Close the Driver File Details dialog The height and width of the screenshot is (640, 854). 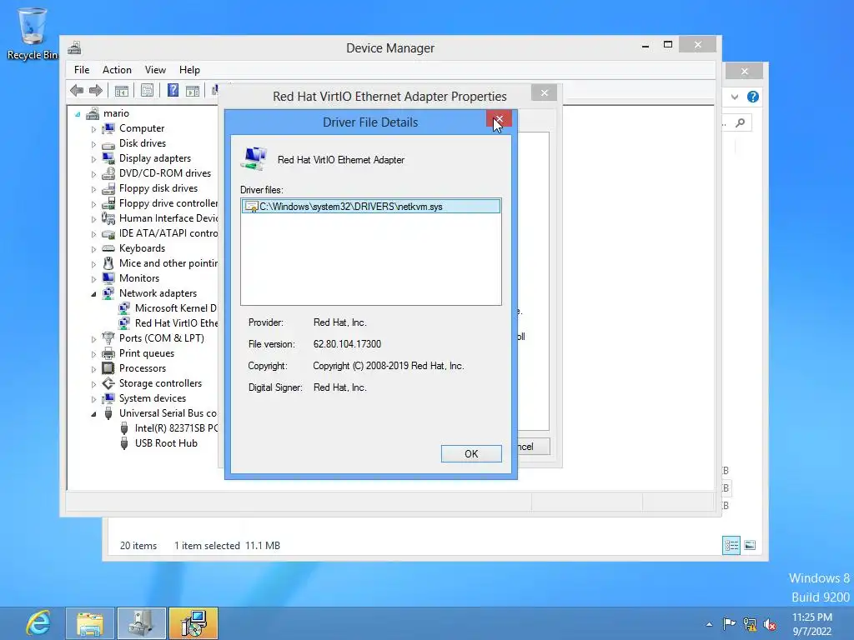point(499,118)
